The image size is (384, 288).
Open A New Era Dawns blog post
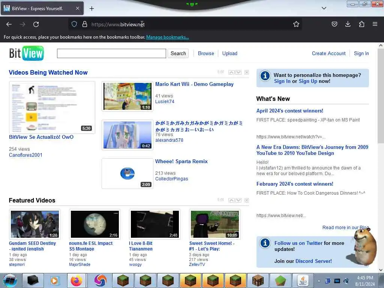pyautogui.click(x=312, y=150)
